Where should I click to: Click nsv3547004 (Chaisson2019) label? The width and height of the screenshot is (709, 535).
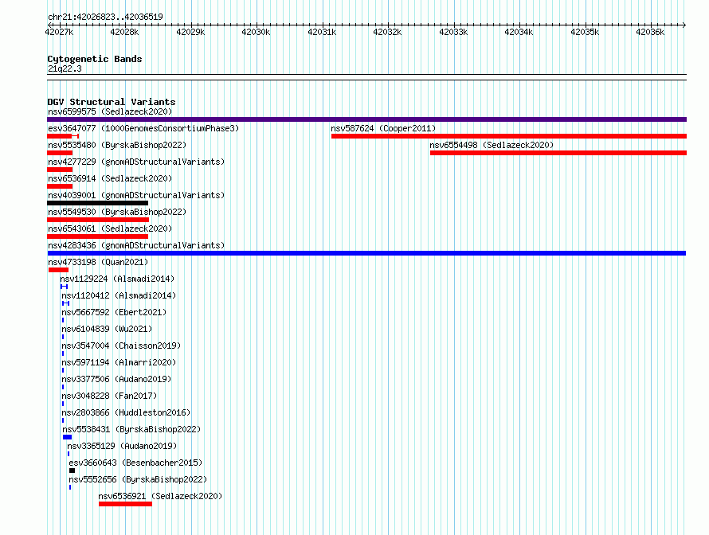tap(121, 346)
